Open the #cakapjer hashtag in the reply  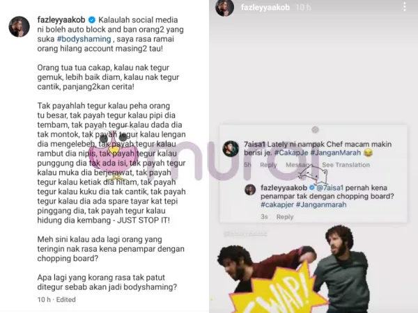[x=277, y=204]
